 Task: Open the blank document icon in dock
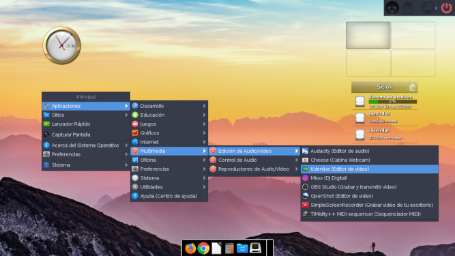click(216, 248)
